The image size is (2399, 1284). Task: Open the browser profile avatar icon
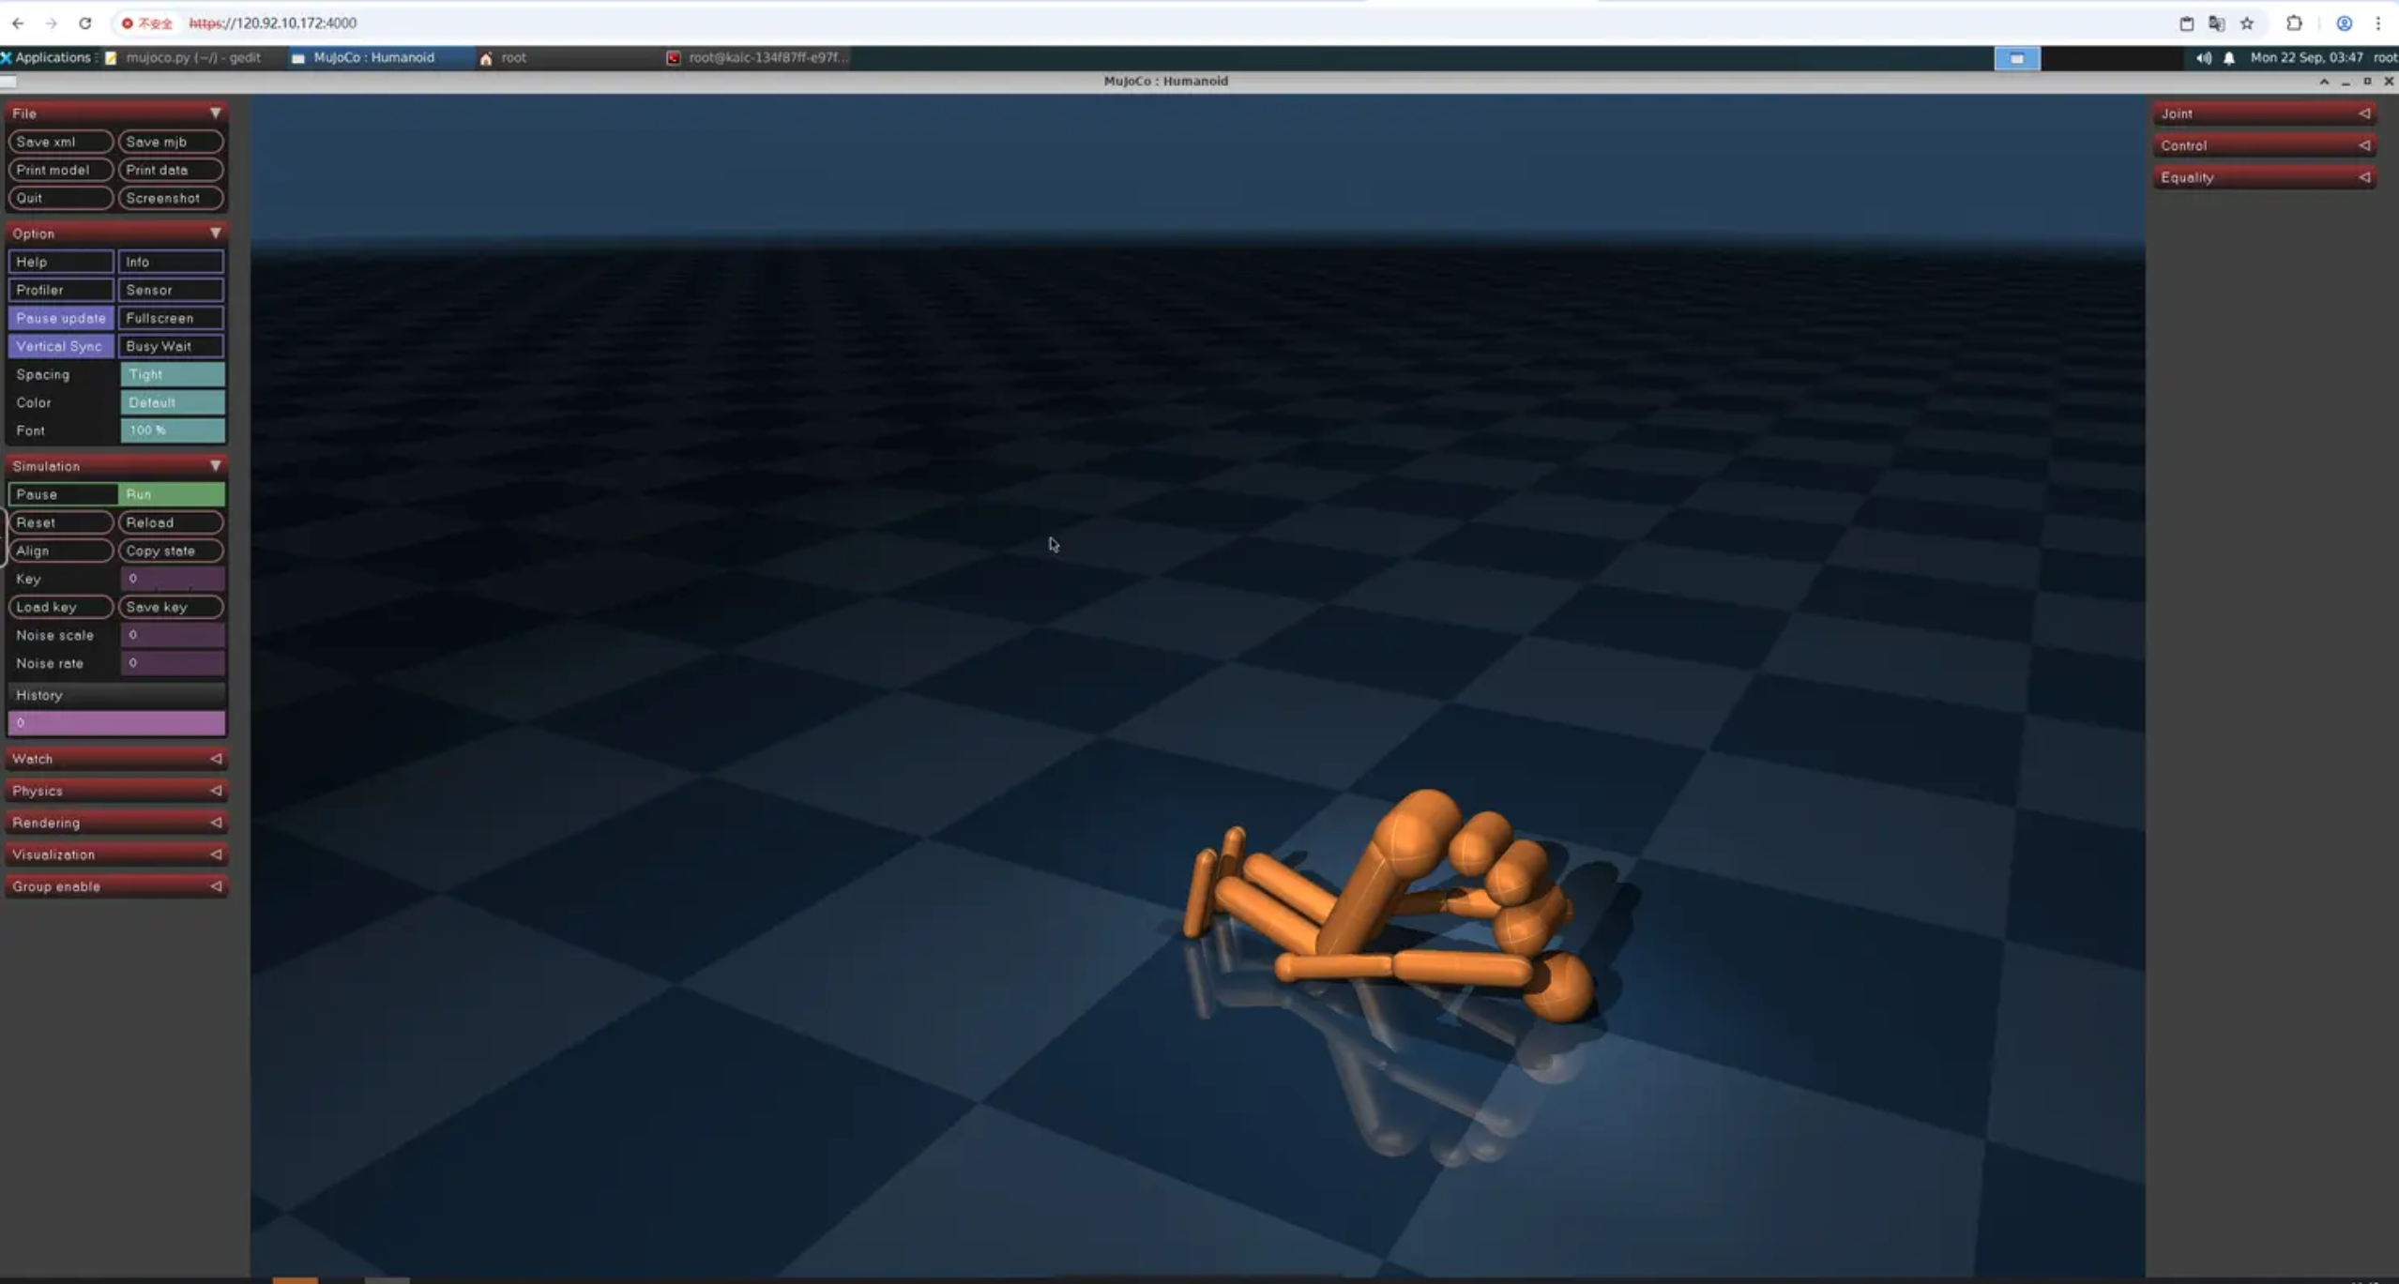(x=2344, y=23)
